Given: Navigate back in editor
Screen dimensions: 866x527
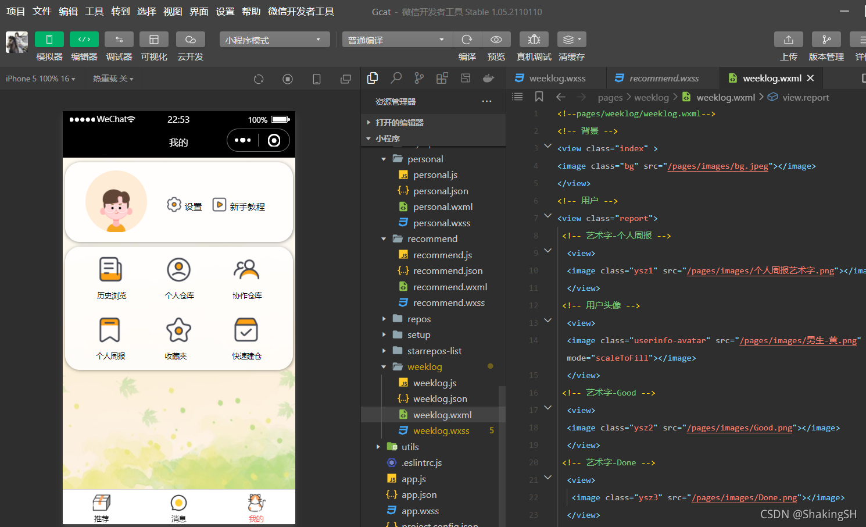Looking at the screenshot, I should click(x=561, y=97).
